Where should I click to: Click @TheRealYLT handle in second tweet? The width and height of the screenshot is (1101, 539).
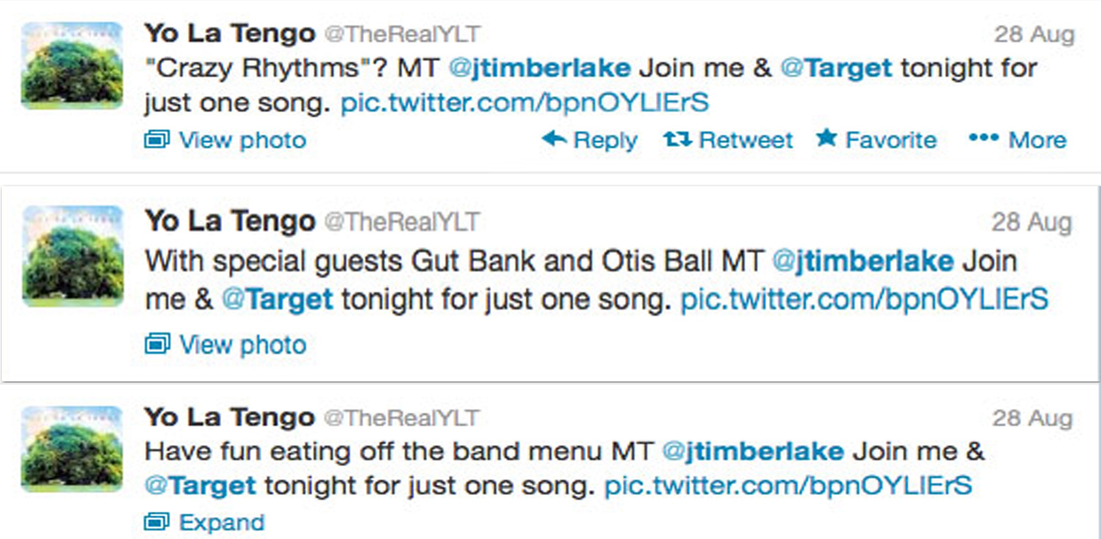click(x=402, y=222)
